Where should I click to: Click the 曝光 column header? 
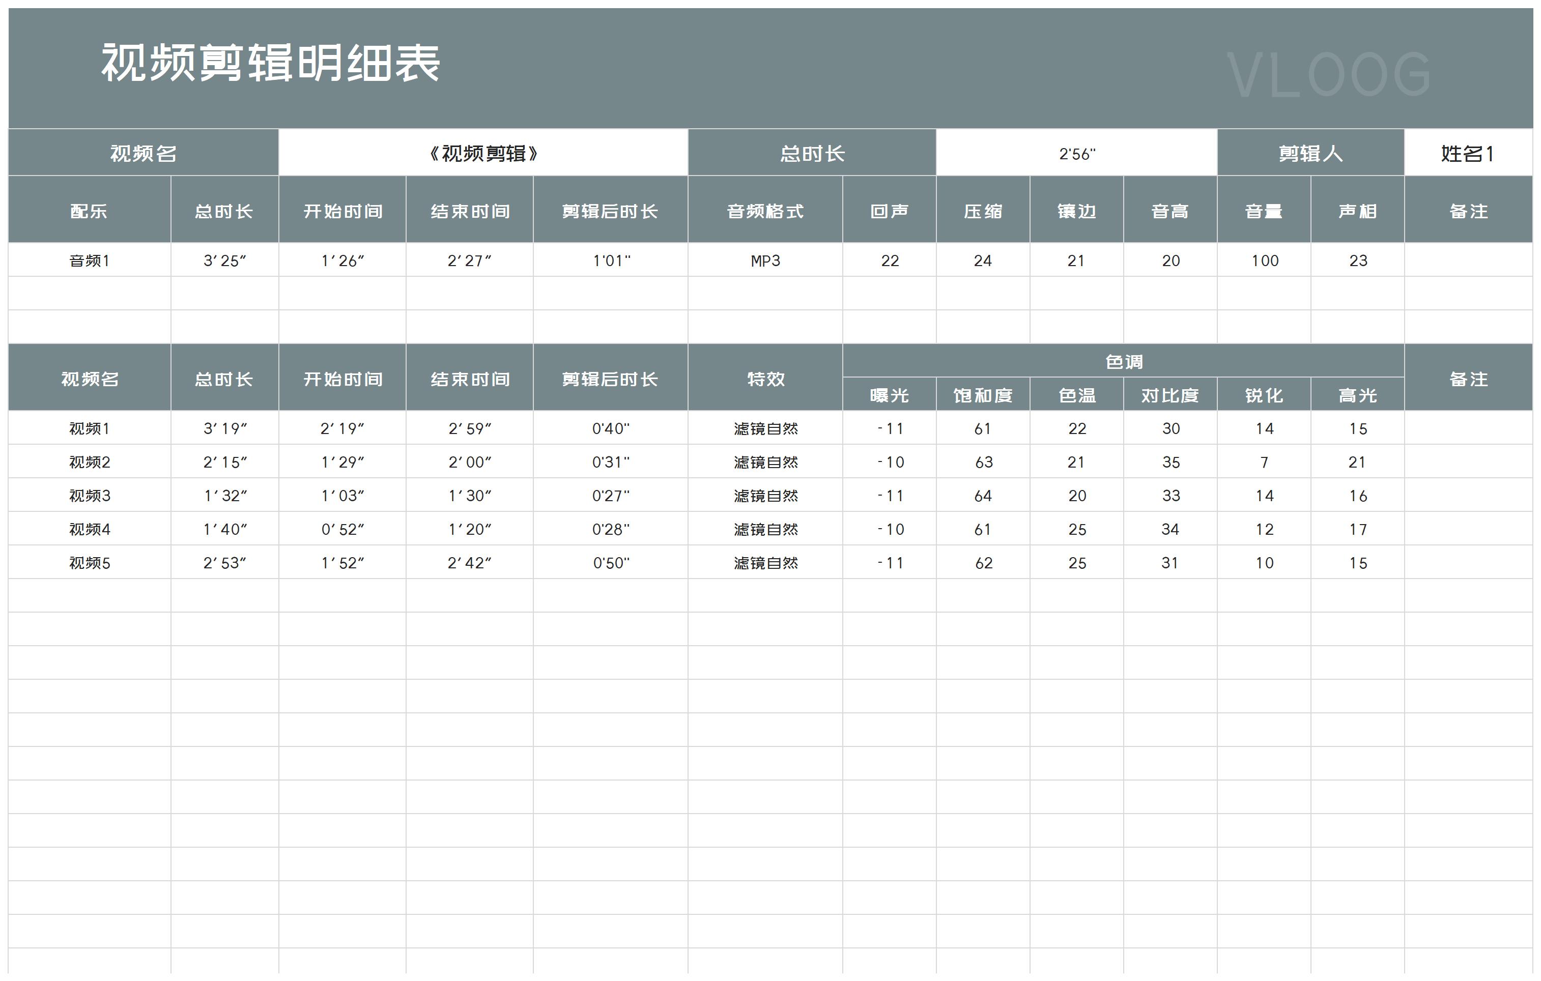[x=890, y=395]
